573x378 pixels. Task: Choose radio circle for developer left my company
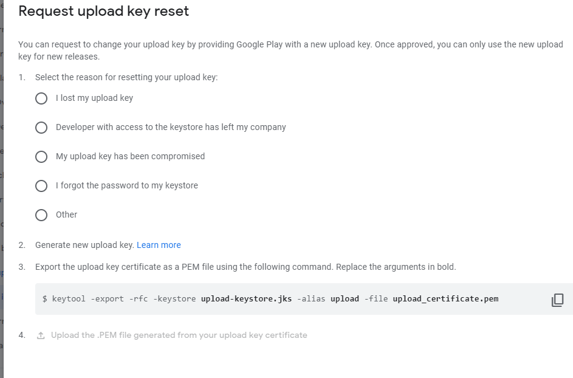click(41, 128)
